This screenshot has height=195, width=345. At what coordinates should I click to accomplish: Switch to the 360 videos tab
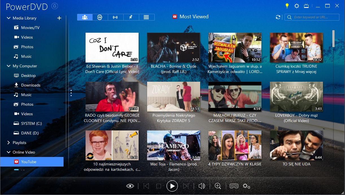click(100, 17)
